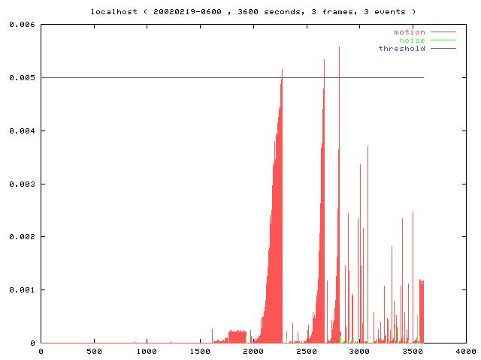
Task: Click the 500 x-axis tick label
Action: [94, 351]
